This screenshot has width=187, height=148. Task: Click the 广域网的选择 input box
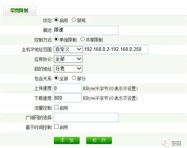coord(86,118)
